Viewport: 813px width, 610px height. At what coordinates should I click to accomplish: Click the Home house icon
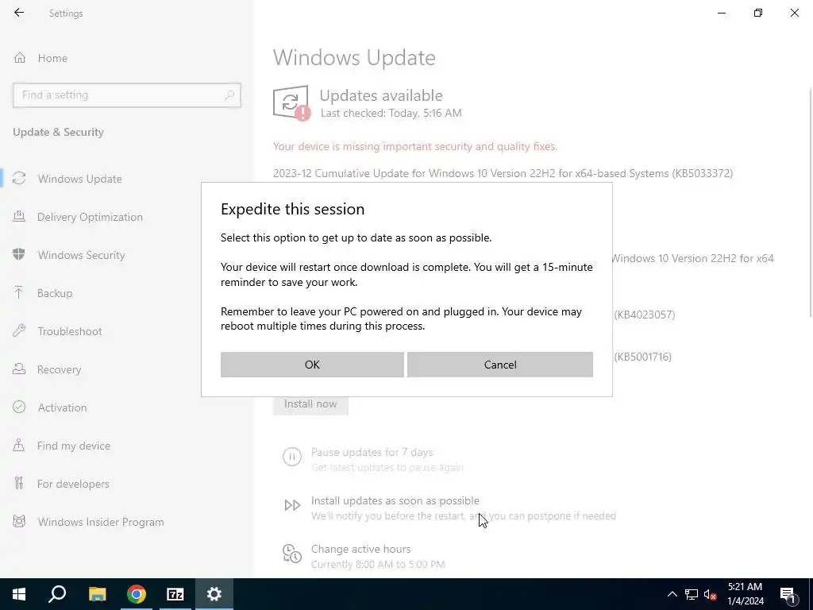[x=20, y=58]
